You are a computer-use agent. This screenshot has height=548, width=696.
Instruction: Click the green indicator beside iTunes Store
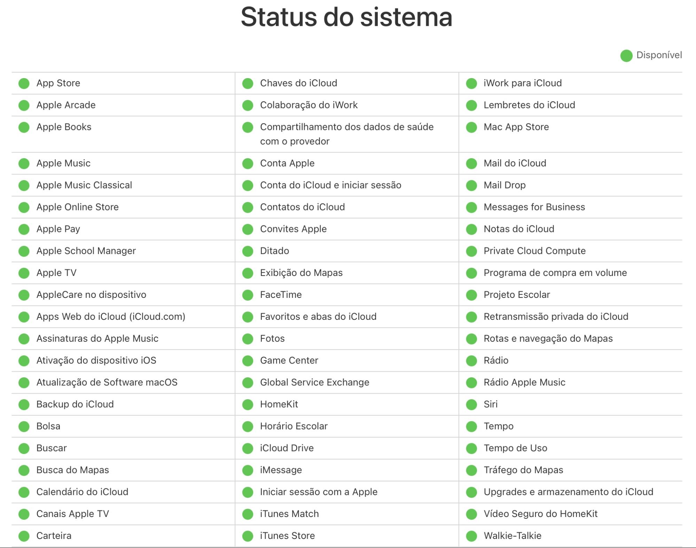point(248,536)
